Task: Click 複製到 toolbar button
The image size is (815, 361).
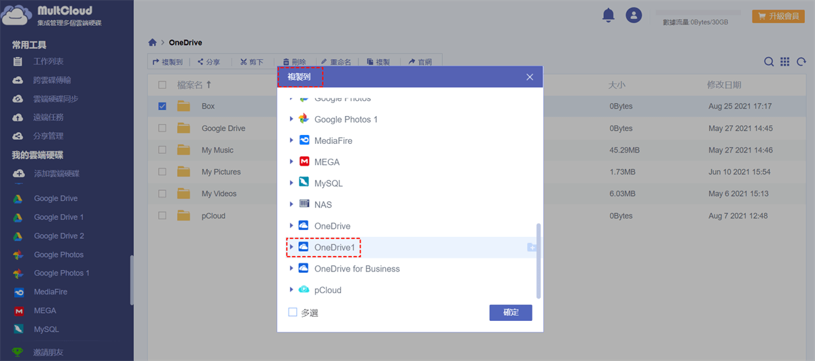Action: coord(167,62)
